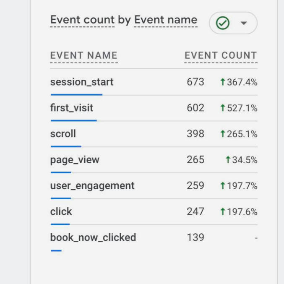Click the EVENT COUNT column header
The width and height of the screenshot is (284, 284).
[x=221, y=55]
